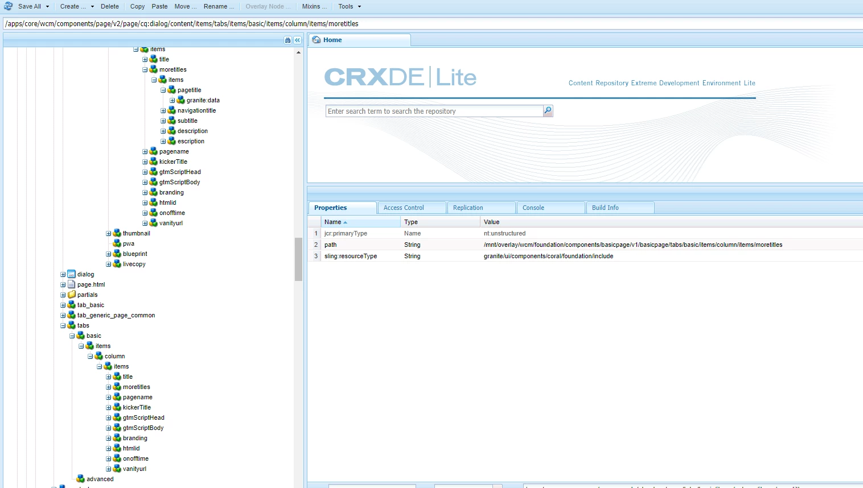Select the tab_generic_page_common node icon

click(x=71, y=315)
